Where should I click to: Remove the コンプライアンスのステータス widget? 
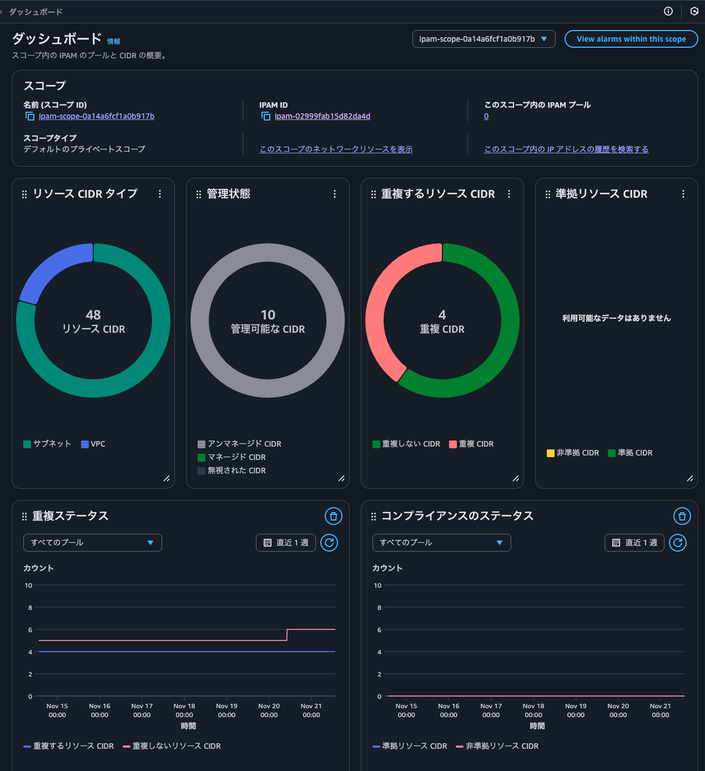point(682,516)
